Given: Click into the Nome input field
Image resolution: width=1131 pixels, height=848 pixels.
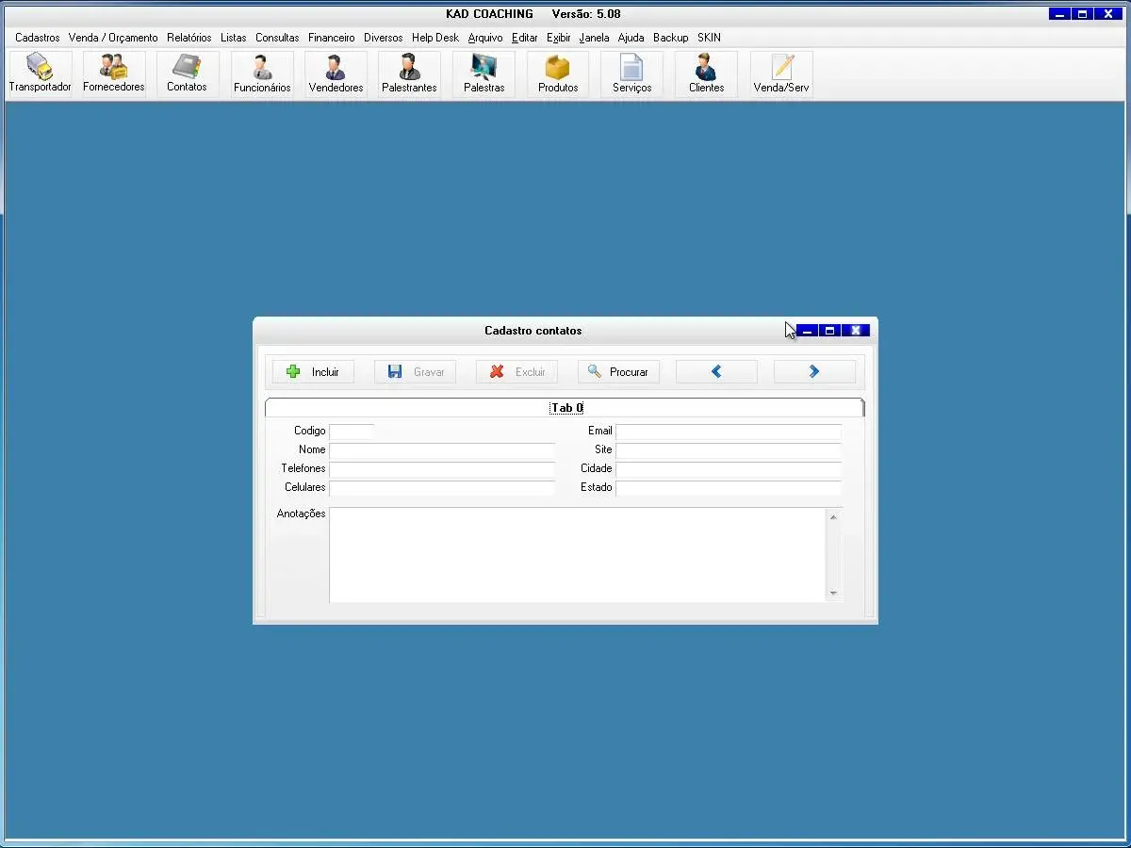Looking at the screenshot, I should (442, 450).
